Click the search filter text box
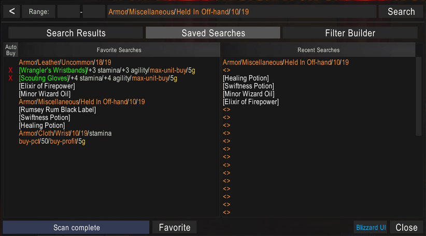 tap(241, 11)
